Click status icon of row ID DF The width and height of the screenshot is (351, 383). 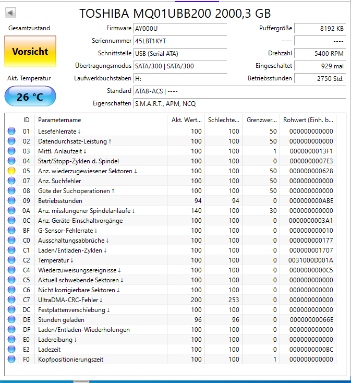(x=11, y=329)
